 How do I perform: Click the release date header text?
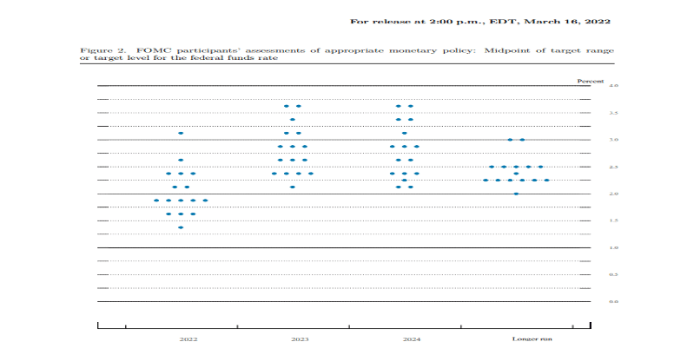[480, 22]
